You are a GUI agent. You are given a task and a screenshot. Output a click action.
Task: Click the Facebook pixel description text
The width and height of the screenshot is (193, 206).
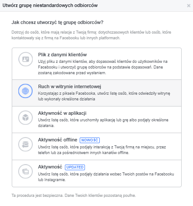[104, 96]
